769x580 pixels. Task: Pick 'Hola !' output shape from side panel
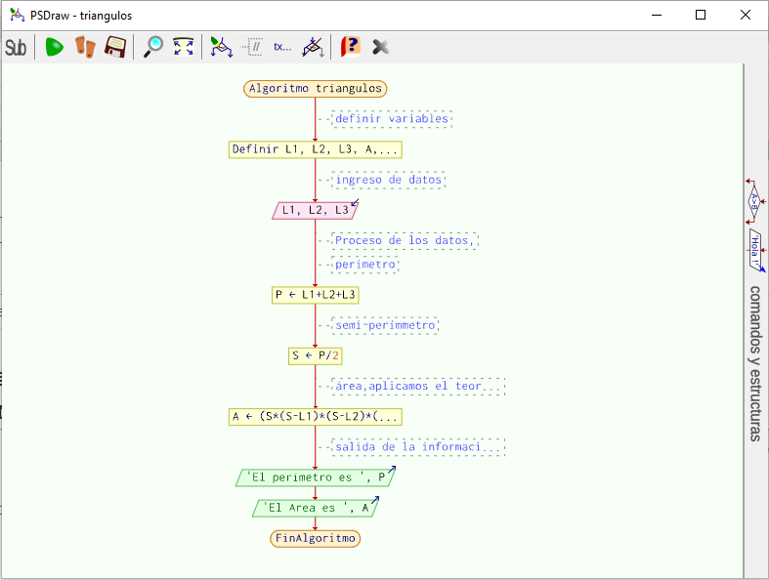point(756,250)
